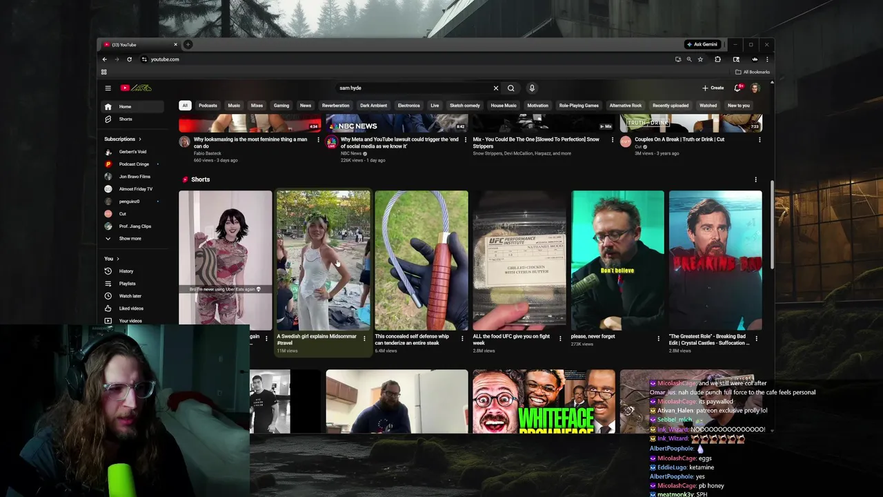Open the Fabio Basteck channel avatar
This screenshot has width=883, height=497.
(184, 142)
